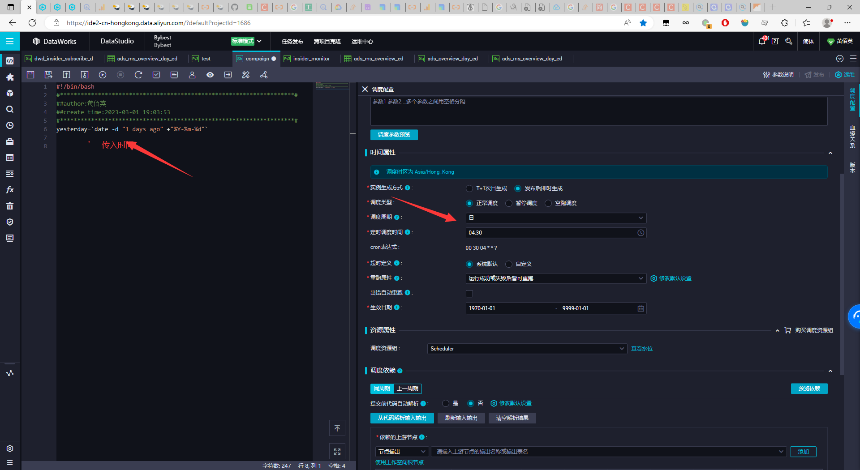Screen dimensions: 860x470
Task: Select the 上一周期 dependency tab
Action: pos(408,389)
